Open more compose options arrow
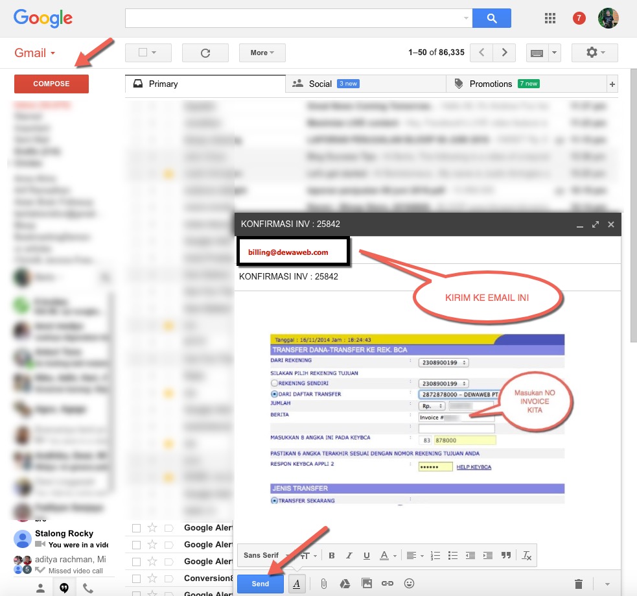This screenshot has width=637, height=596. [x=607, y=584]
